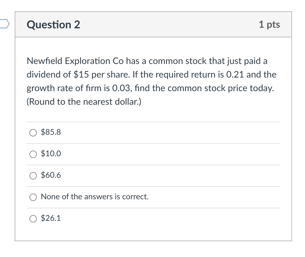Screen dimensions: 305x257
Task: Click the gray question header bar
Action: click(x=153, y=25)
